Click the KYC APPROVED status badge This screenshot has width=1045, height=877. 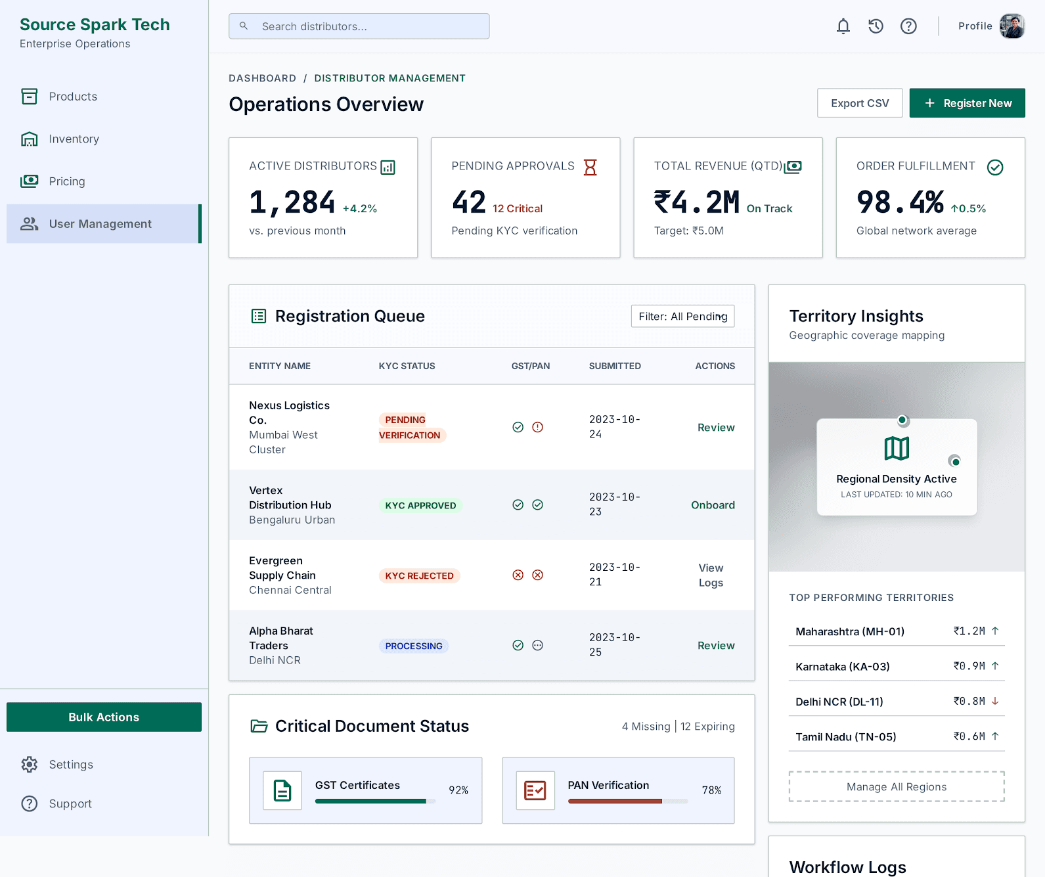(420, 505)
